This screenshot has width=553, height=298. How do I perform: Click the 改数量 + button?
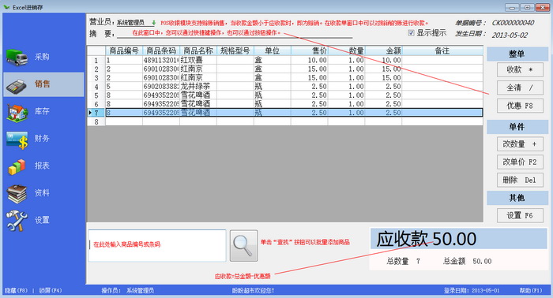[520, 144]
